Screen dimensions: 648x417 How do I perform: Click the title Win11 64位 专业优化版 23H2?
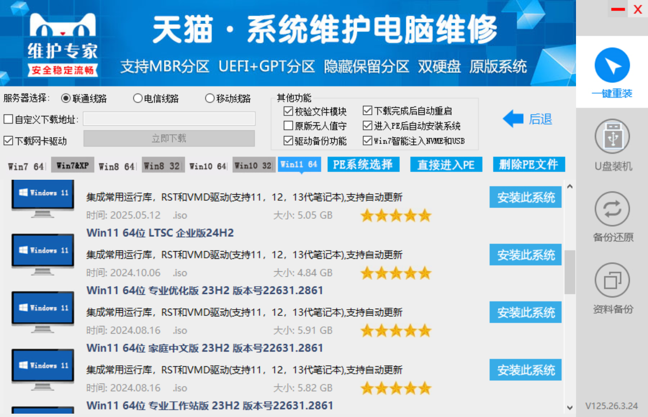pos(204,290)
